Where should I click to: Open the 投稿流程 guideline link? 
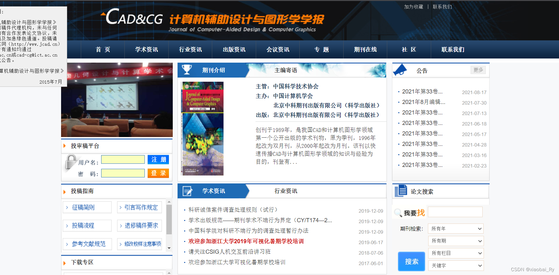[x=87, y=225]
